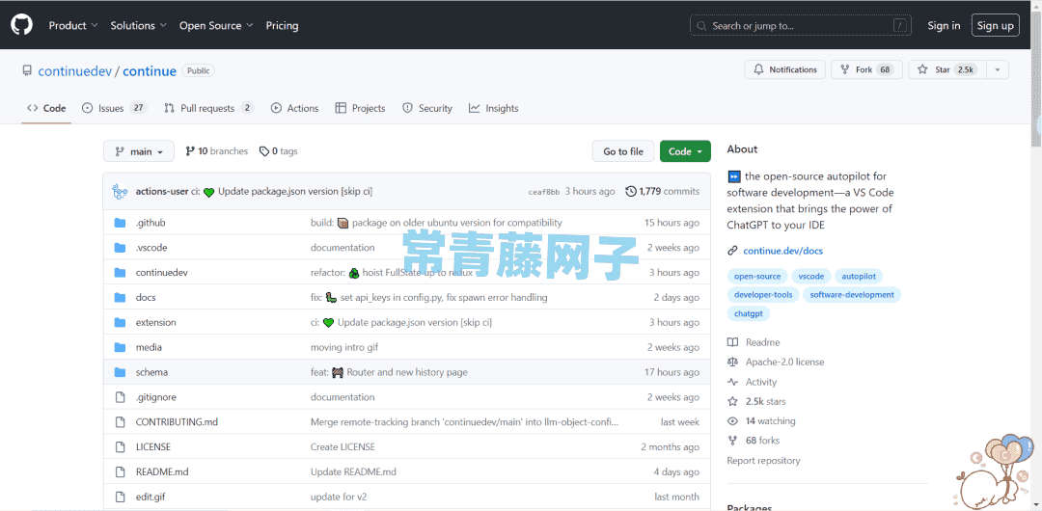Click the Sign up button

[x=995, y=25]
